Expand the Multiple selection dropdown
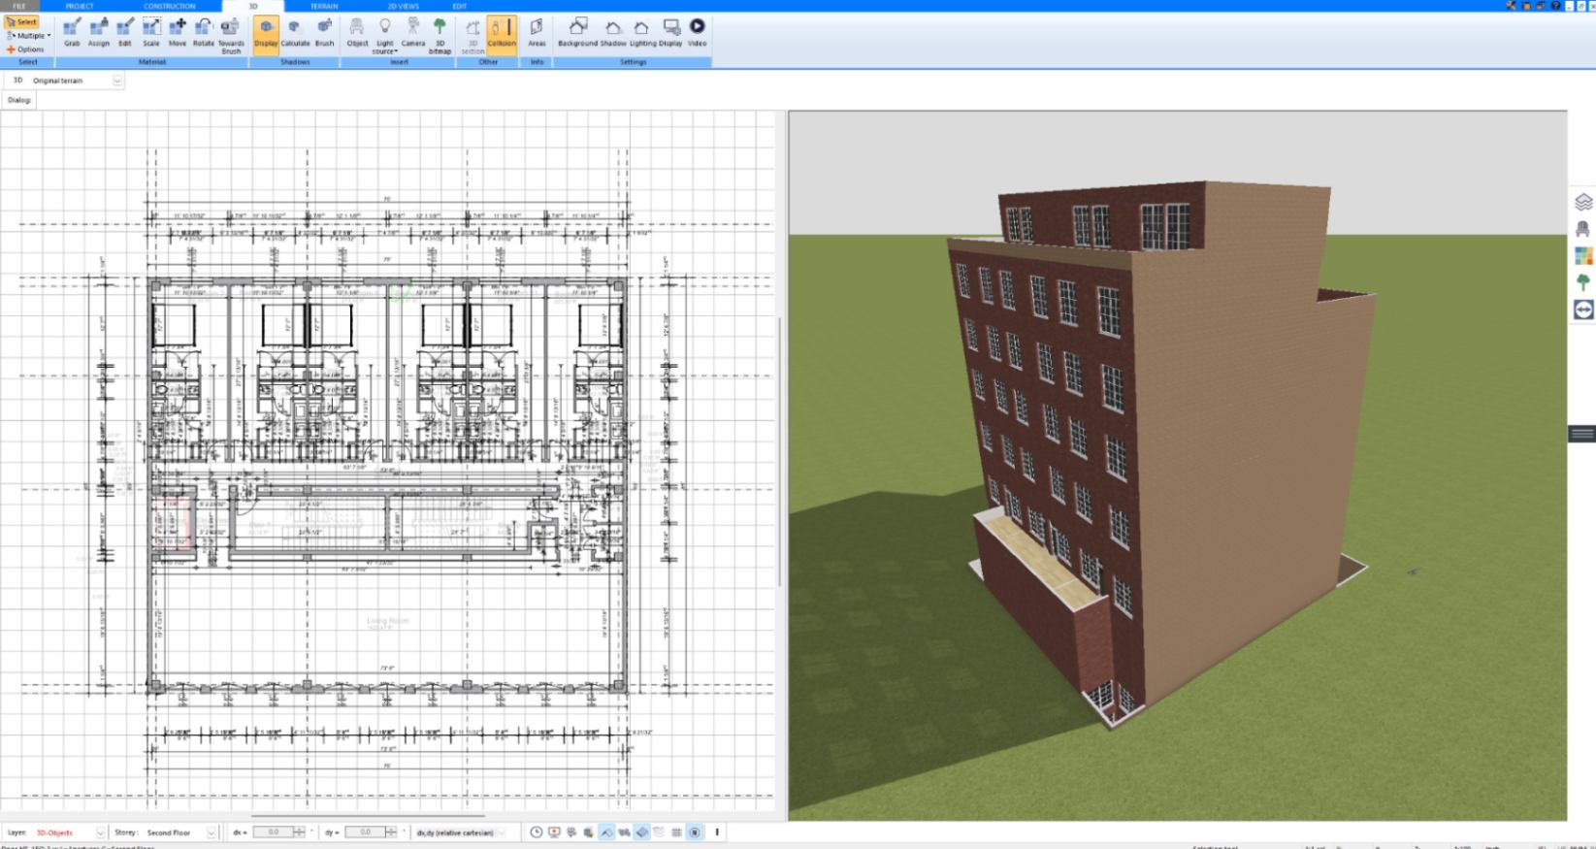The width and height of the screenshot is (1596, 849). [x=28, y=36]
